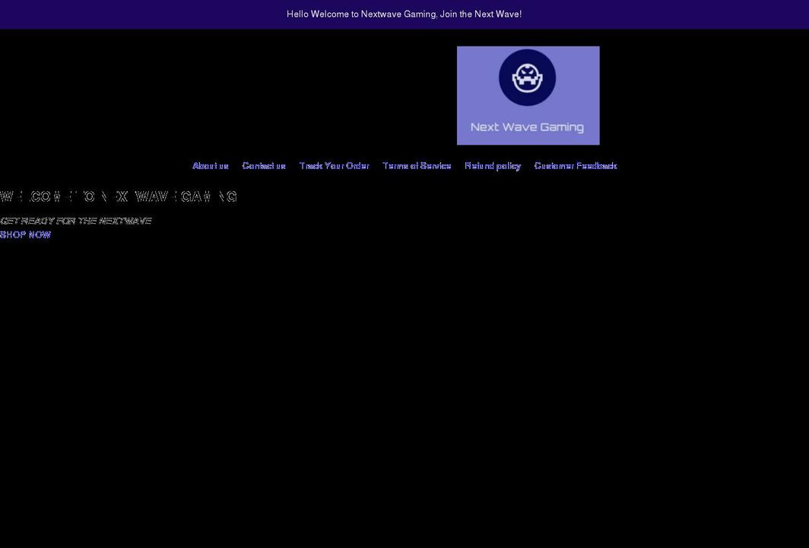
Task: Select Contact us in the navigation
Action: pyautogui.click(x=264, y=164)
